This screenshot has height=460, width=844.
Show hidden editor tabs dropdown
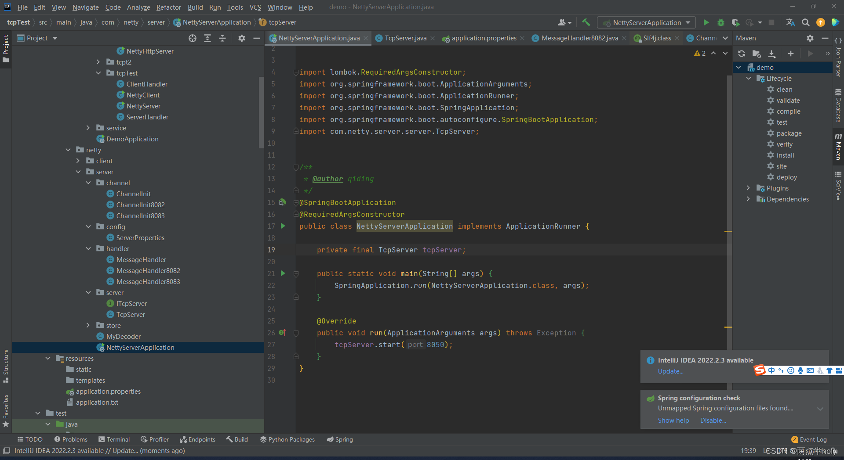[x=725, y=38]
